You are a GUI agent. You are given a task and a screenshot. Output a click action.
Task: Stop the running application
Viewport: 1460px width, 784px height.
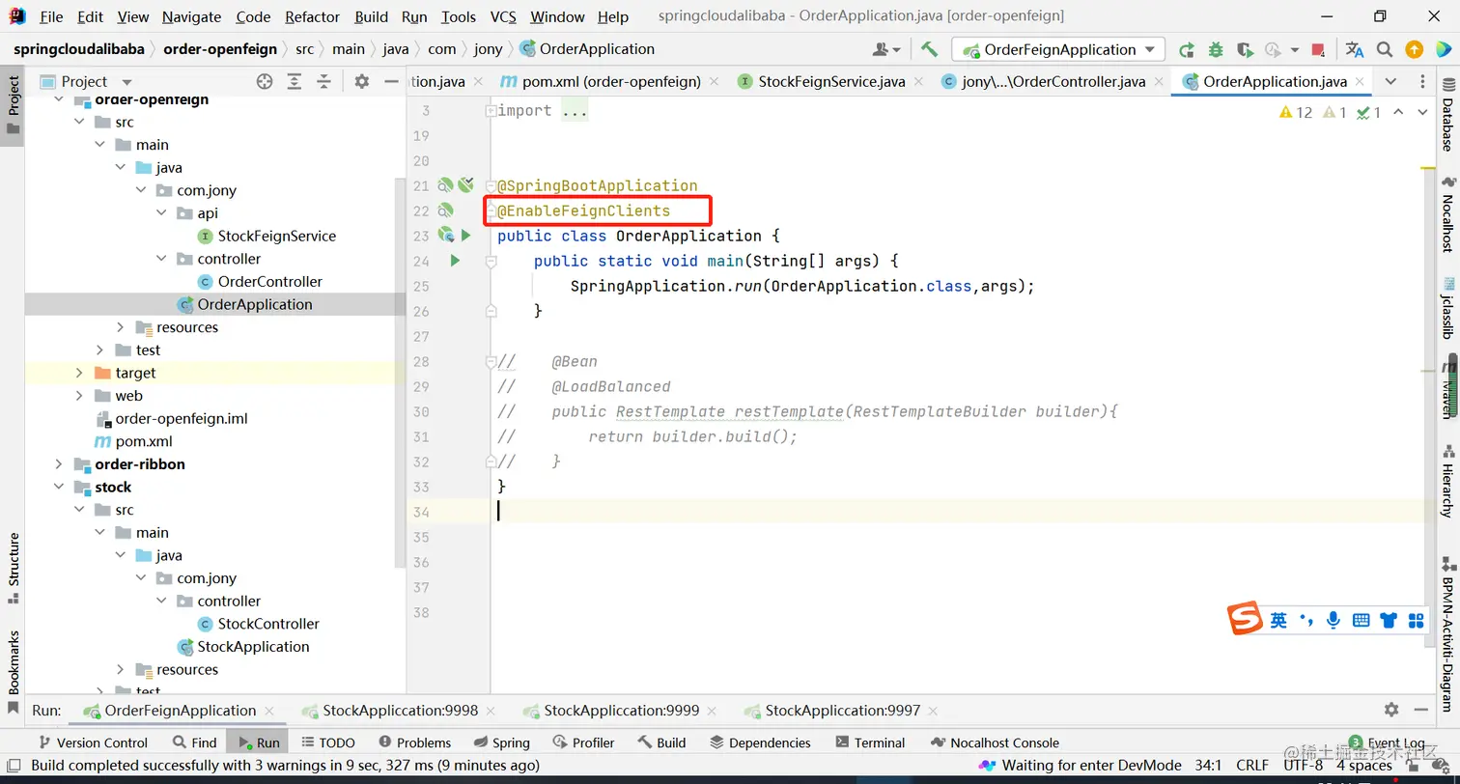click(x=1318, y=49)
